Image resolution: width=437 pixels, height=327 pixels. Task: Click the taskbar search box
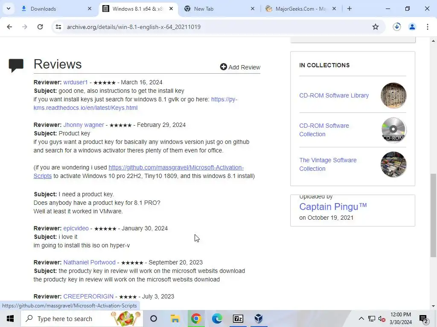[x=82, y=318]
